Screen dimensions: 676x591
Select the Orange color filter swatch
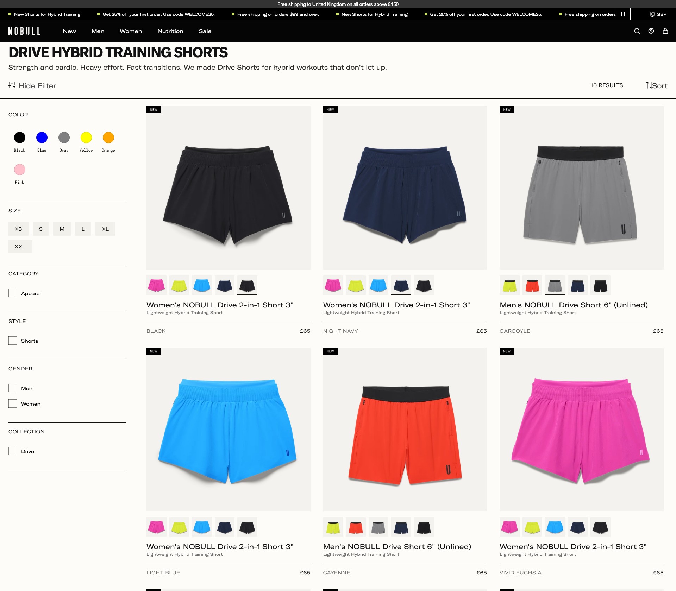[x=108, y=138]
